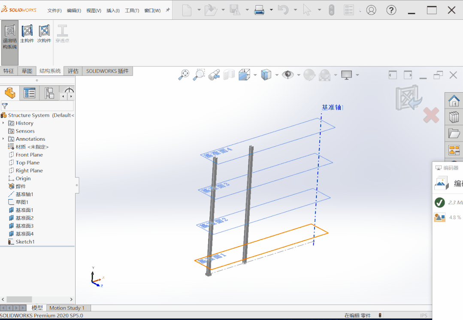The width and height of the screenshot is (463, 320).
Task: Switch to the 模型 Model tab
Action: (37, 308)
